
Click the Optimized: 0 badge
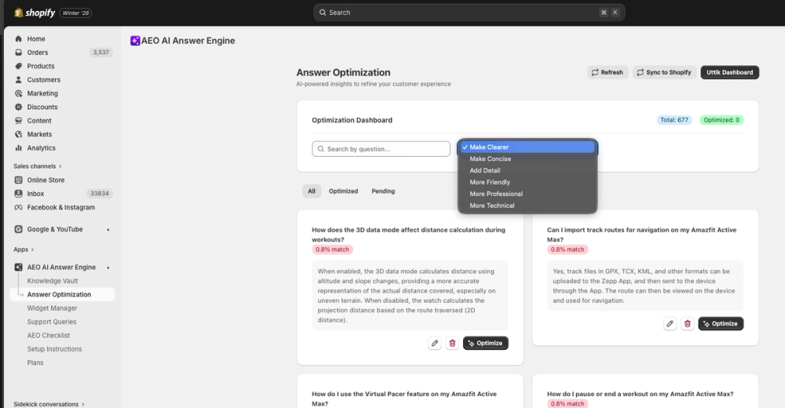pyautogui.click(x=721, y=120)
